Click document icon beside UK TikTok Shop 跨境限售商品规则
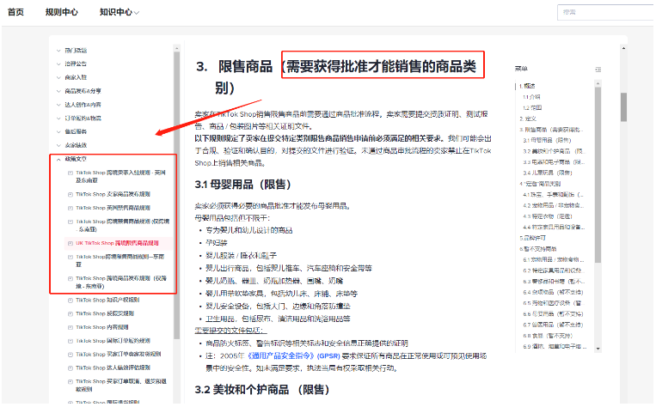 click(x=70, y=243)
